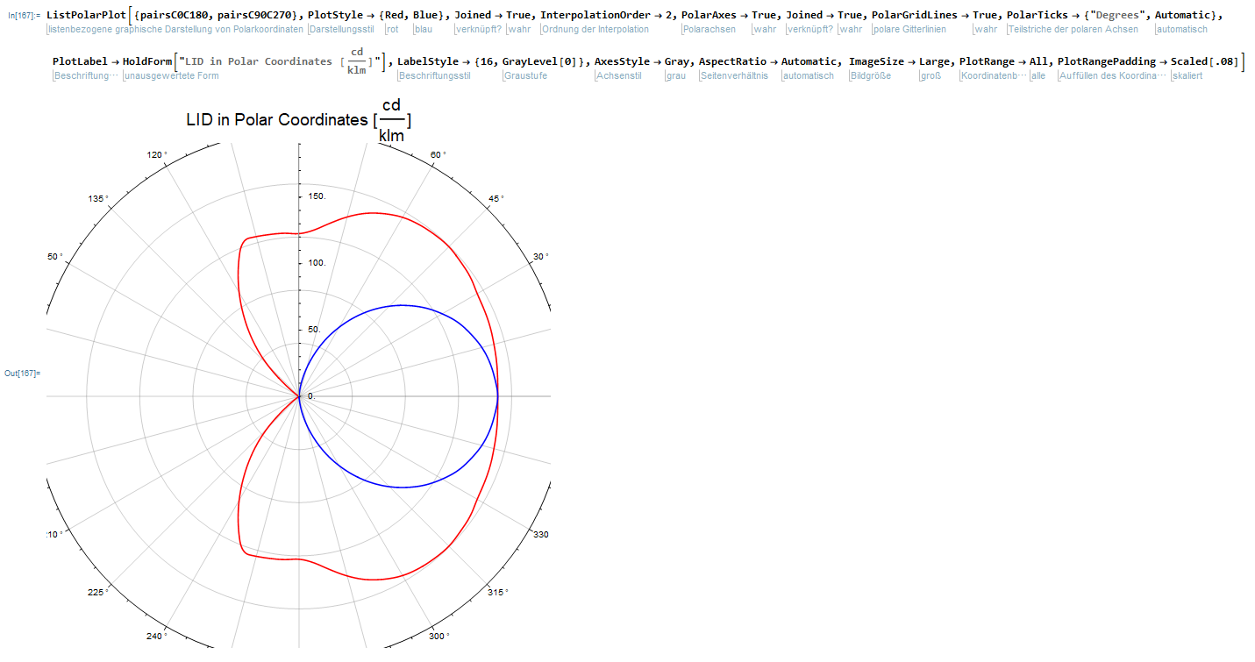Click the radial axis label "150."

click(317, 196)
